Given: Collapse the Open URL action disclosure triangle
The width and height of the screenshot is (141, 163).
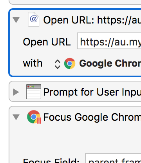Looking at the screenshot, I should click(16, 20).
